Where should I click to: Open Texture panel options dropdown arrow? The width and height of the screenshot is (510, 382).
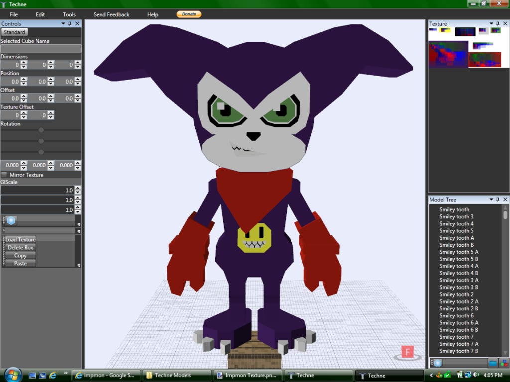491,24
